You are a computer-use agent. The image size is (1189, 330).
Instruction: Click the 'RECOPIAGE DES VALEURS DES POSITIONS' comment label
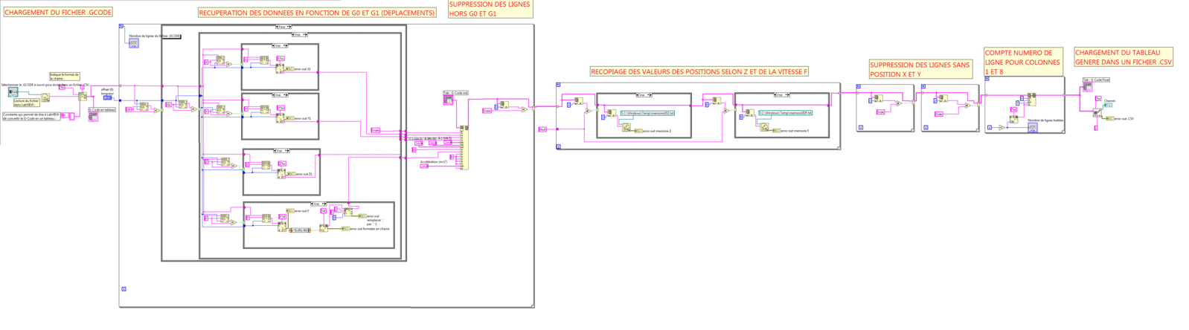click(699, 71)
